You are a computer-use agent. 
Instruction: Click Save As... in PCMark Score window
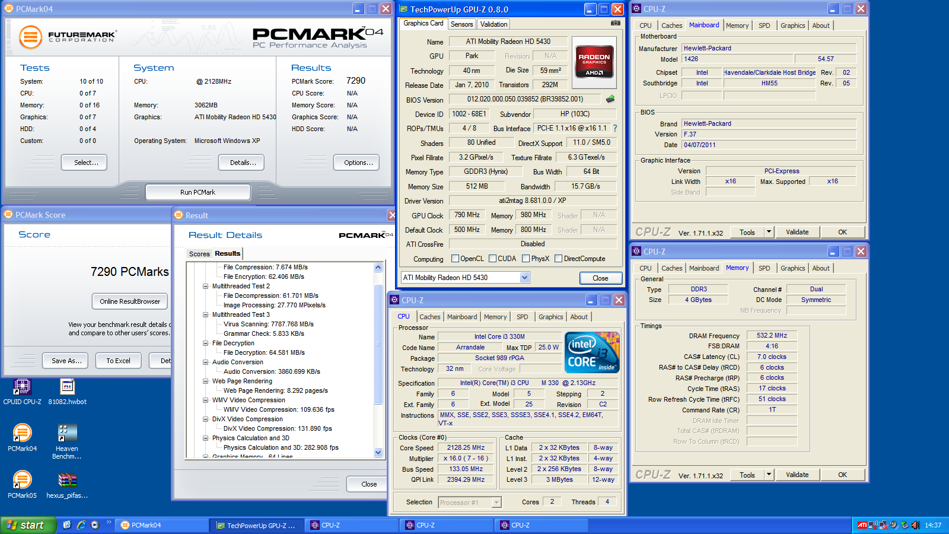[65, 361]
